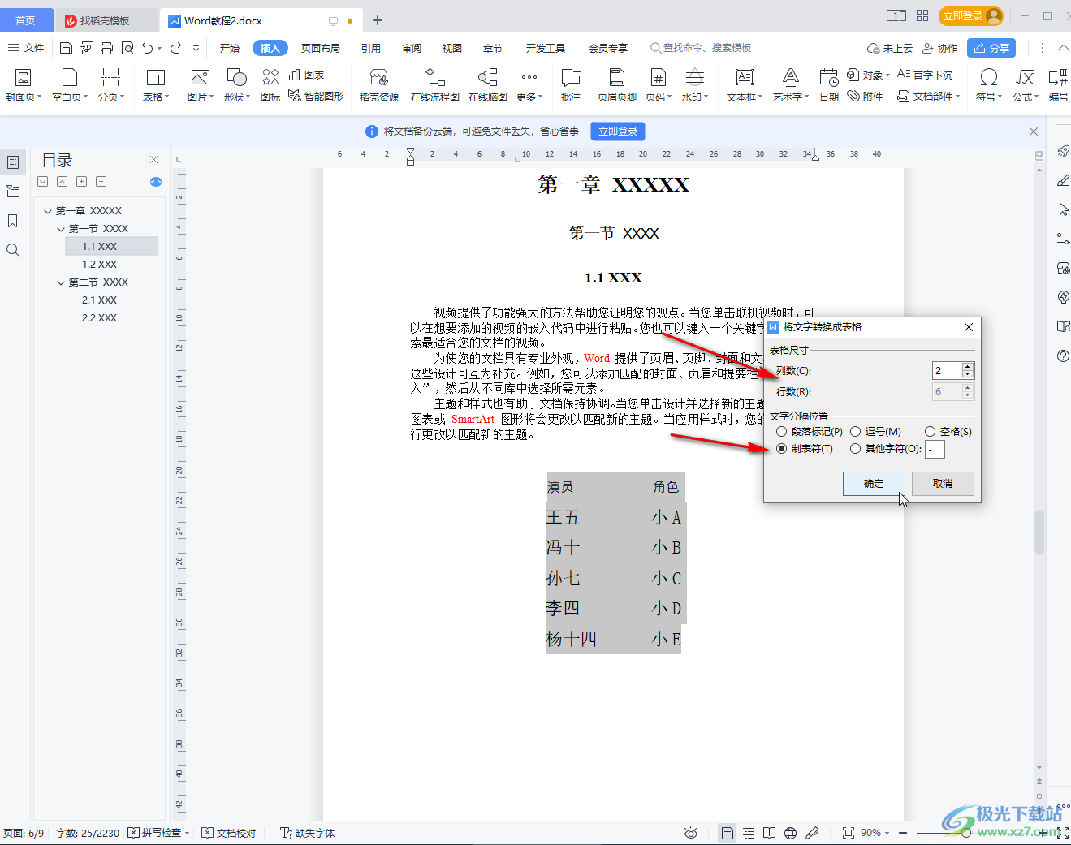Insert a formula (公式)
The image size is (1071, 845).
point(1026,85)
